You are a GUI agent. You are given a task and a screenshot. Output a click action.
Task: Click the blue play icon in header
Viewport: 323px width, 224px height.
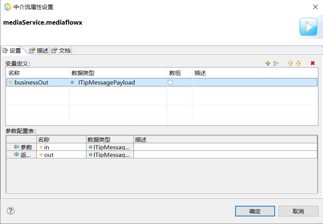308,27
